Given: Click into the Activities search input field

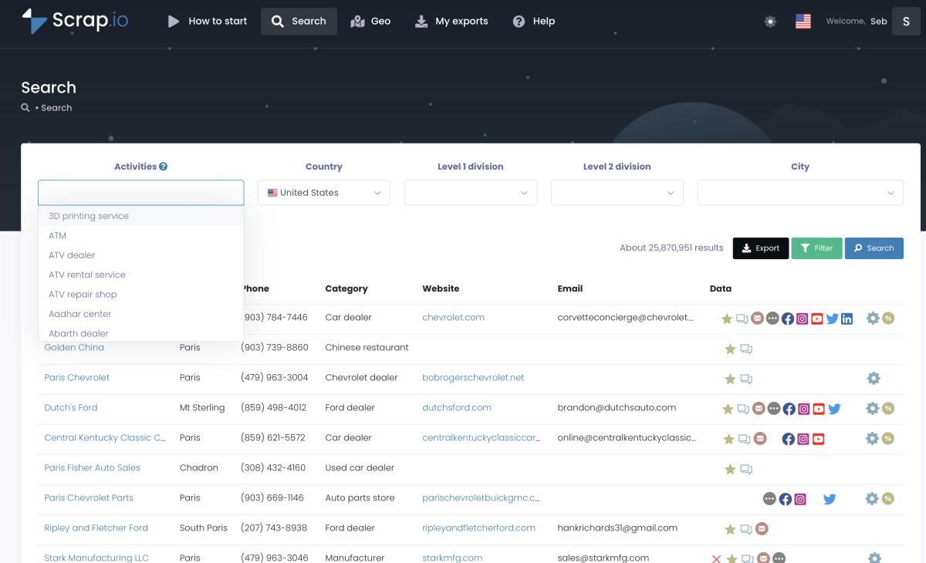Looking at the screenshot, I should point(140,193).
